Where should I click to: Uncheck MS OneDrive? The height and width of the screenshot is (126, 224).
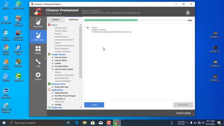click(x=52, y=99)
